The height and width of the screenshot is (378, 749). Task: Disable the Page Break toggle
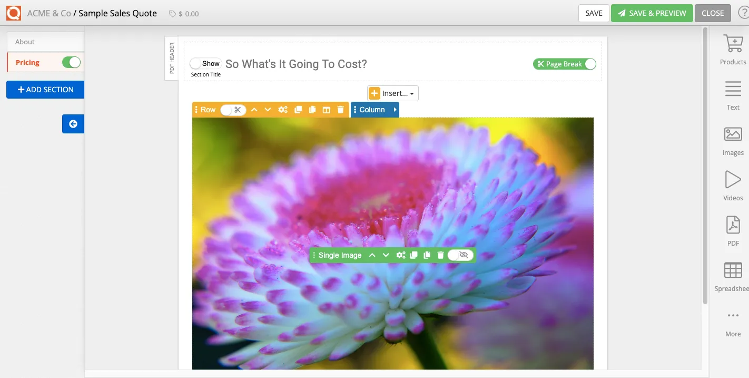tap(589, 63)
